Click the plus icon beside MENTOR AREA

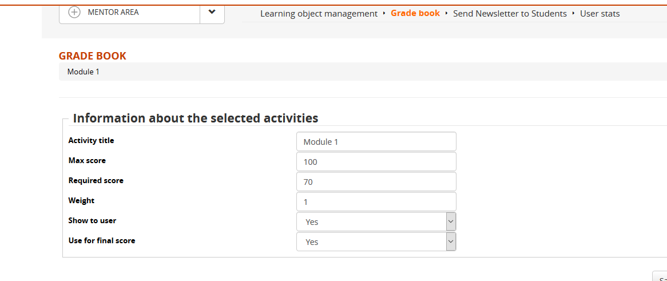click(x=74, y=13)
